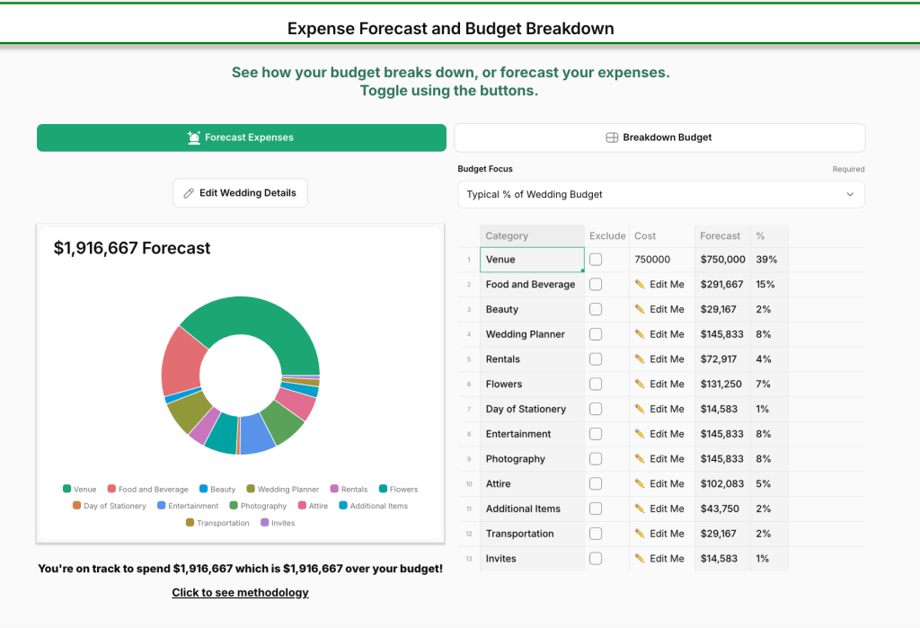Click the pencil icon beside Flowers cost
The width and height of the screenshot is (920, 628).
640,385
